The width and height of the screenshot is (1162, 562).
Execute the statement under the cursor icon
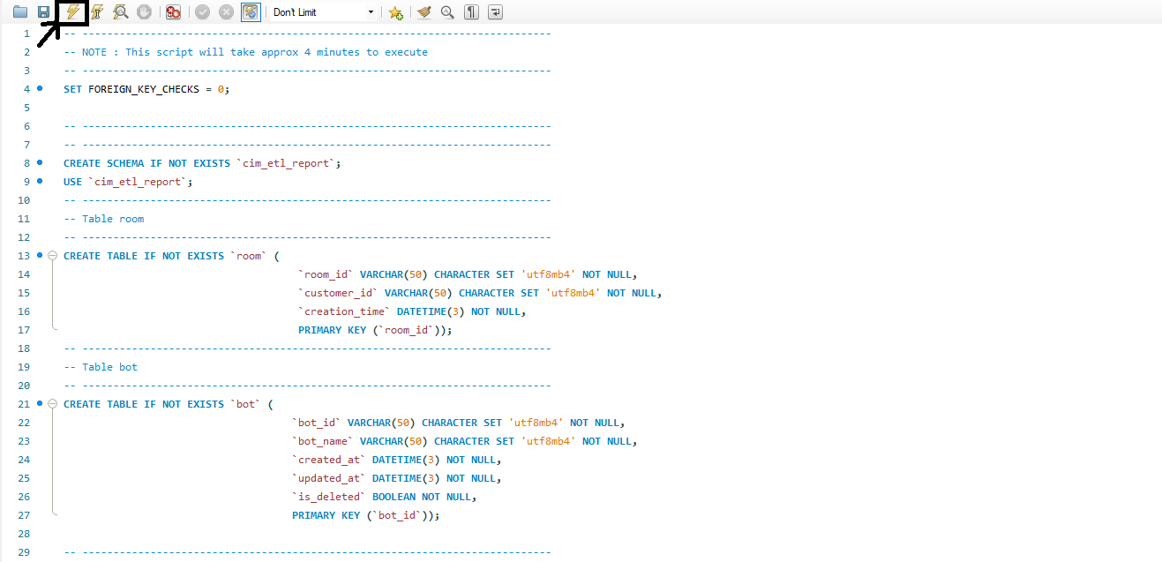[x=97, y=12]
